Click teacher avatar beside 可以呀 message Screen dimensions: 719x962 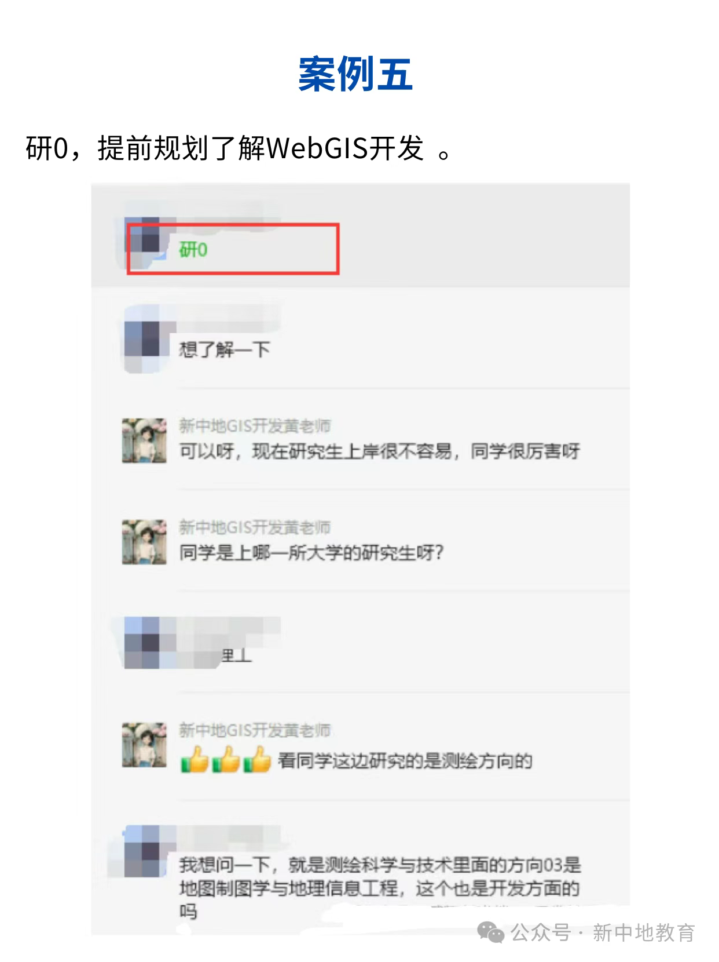pos(145,441)
